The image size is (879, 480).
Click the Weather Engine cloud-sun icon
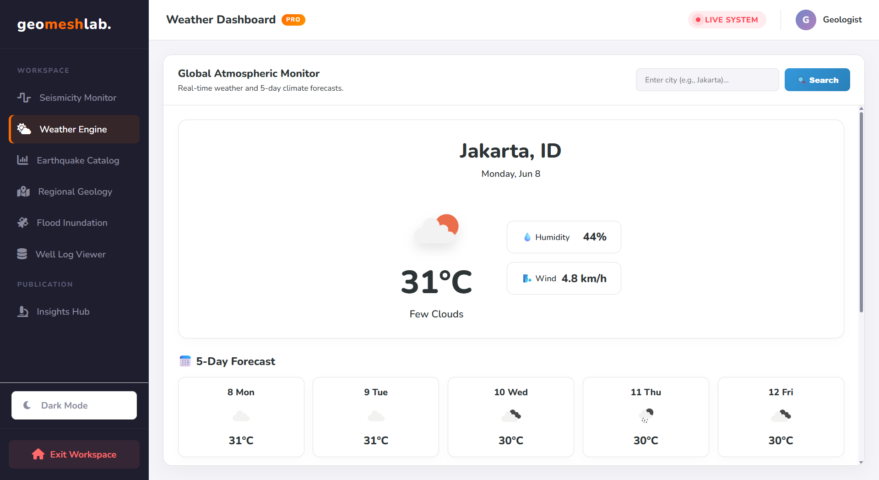tap(24, 129)
